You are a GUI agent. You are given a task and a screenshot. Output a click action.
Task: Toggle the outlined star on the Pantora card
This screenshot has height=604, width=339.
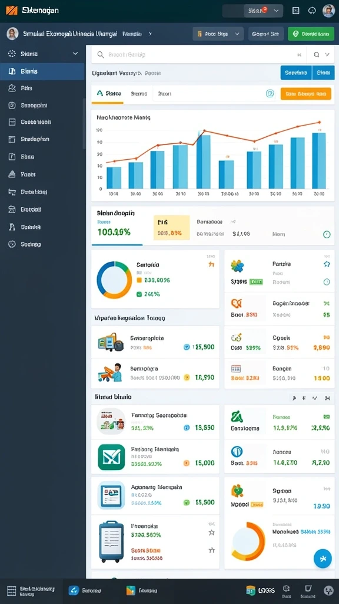(327, 264)
